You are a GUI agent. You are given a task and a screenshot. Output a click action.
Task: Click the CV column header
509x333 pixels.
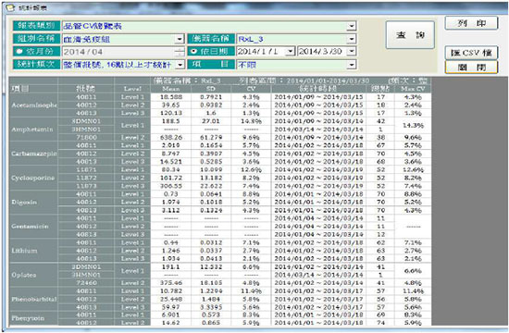click(251, 89)
